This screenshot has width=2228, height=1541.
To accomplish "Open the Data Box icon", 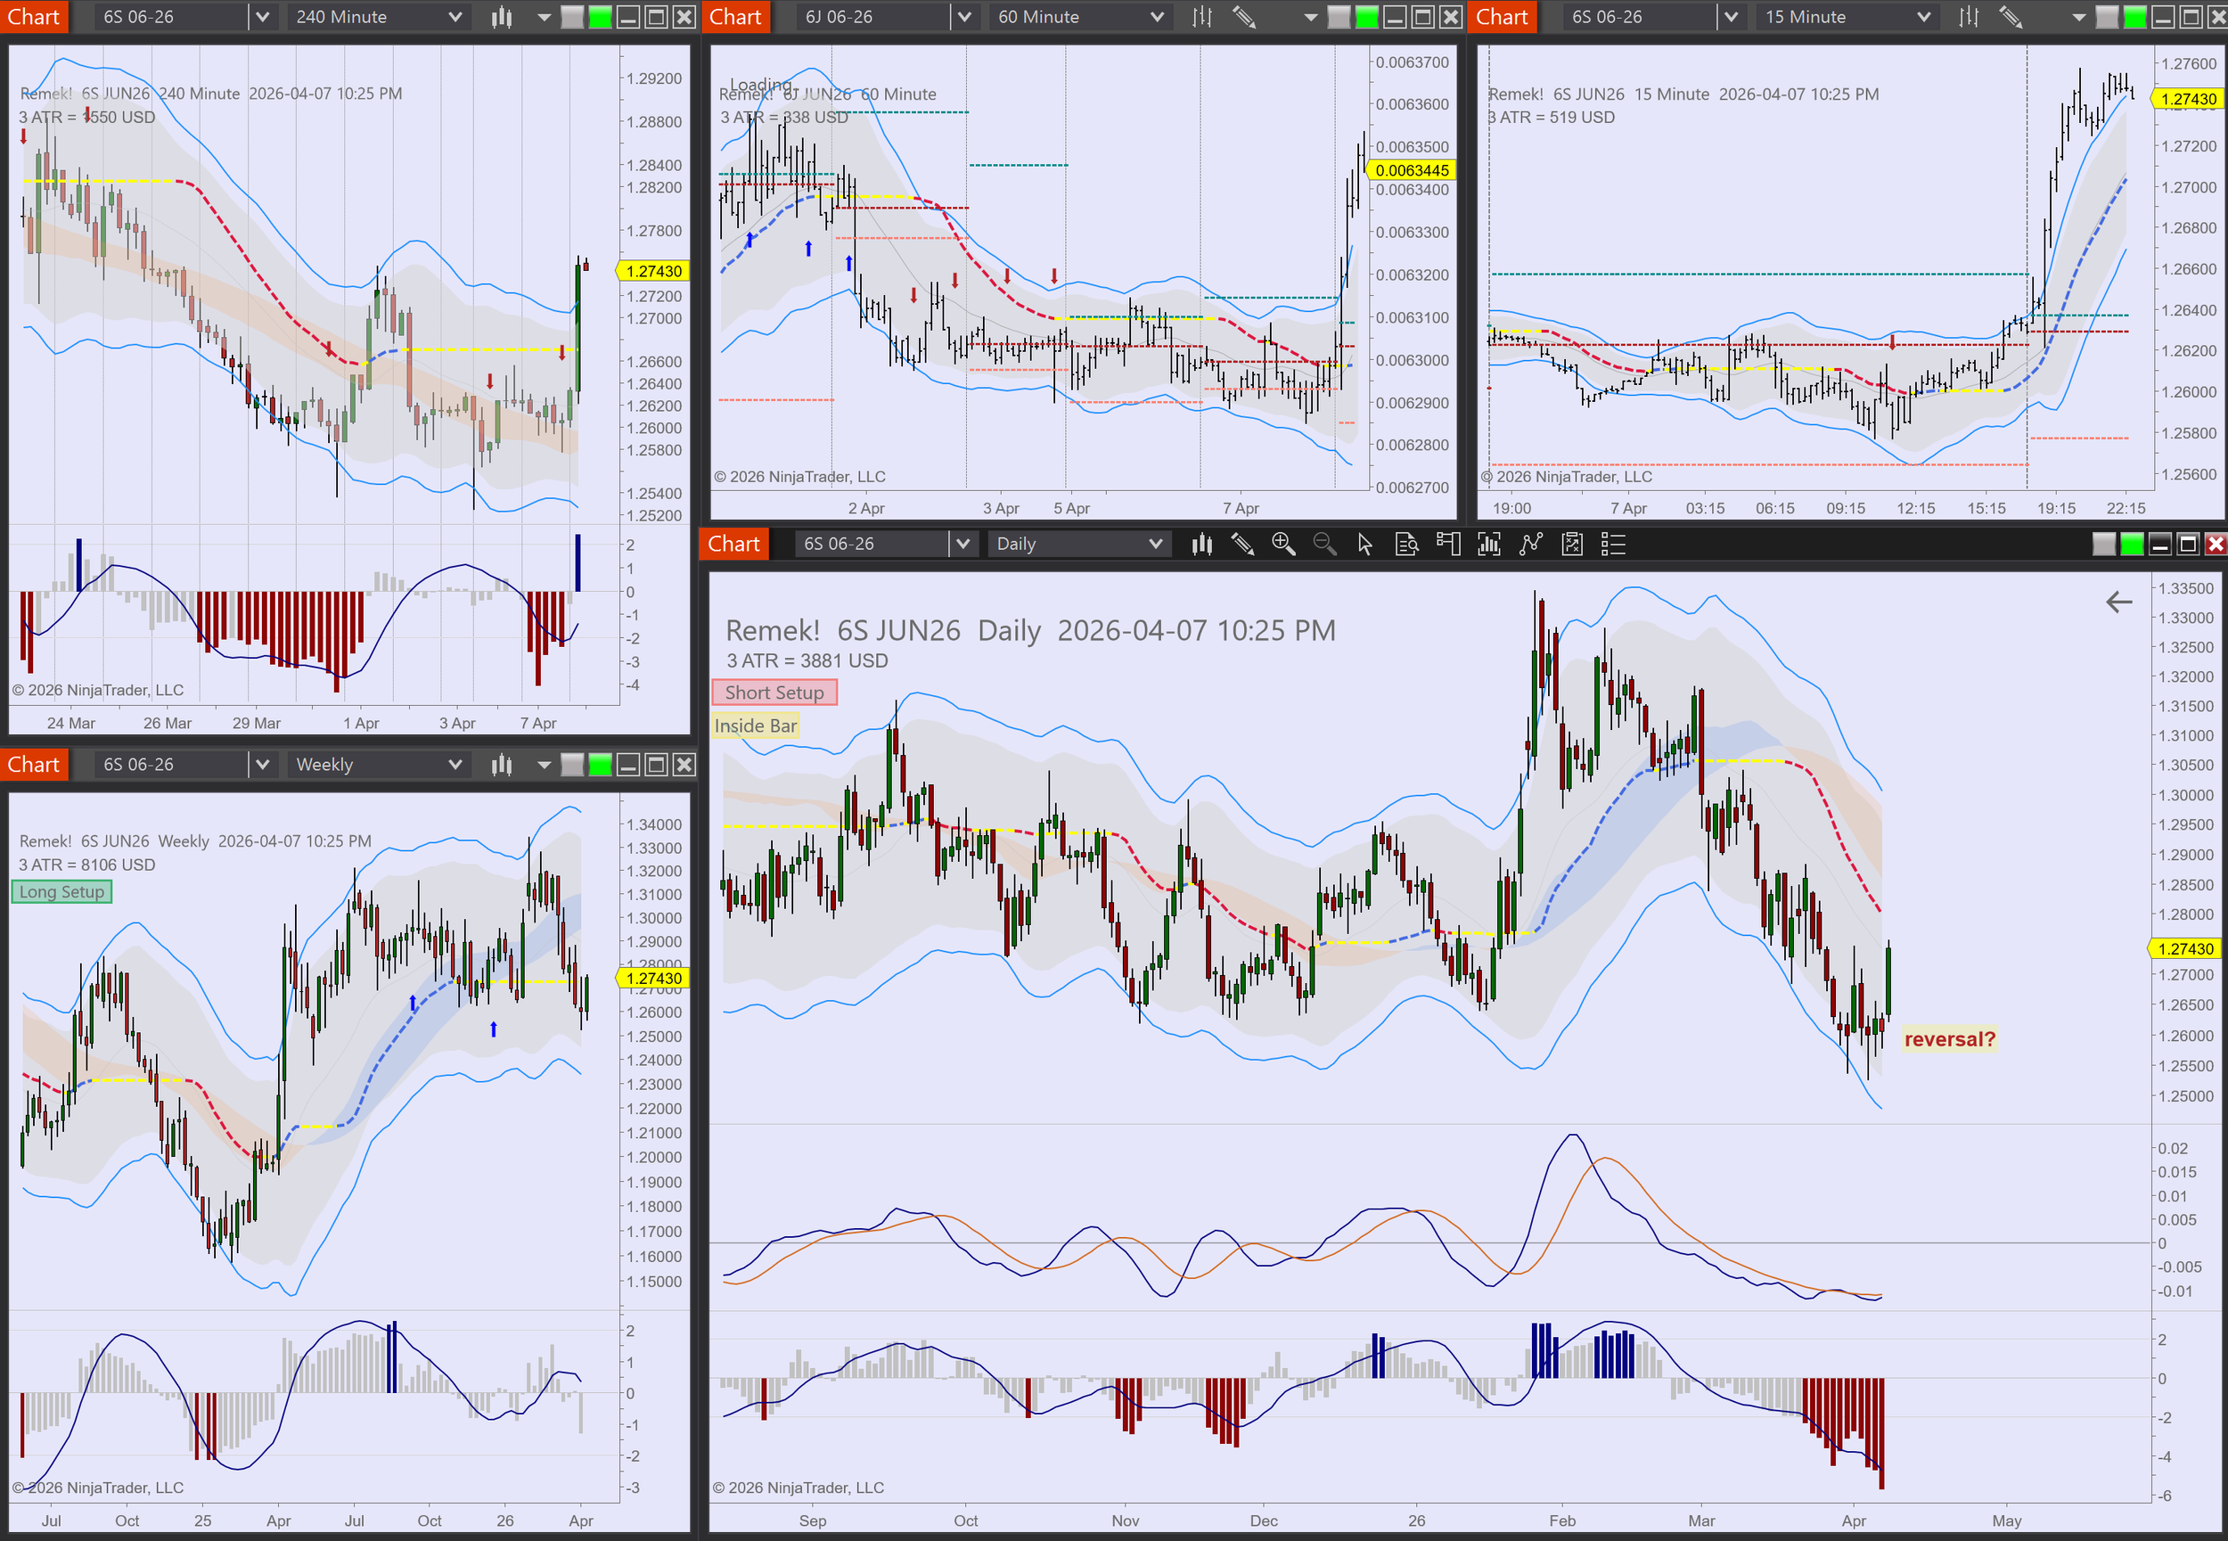I will pos(1406,545).
